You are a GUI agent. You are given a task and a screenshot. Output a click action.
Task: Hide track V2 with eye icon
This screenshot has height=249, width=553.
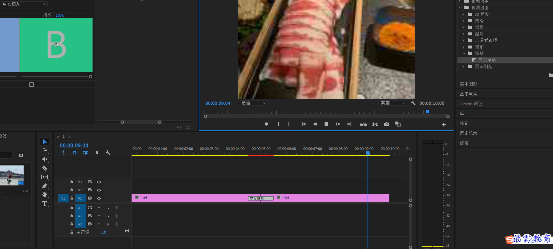point(99,190)
